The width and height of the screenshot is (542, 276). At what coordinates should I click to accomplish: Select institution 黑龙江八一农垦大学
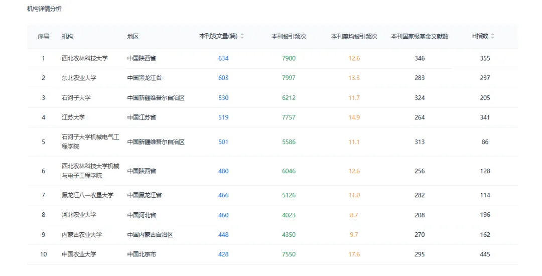(87, 195)
